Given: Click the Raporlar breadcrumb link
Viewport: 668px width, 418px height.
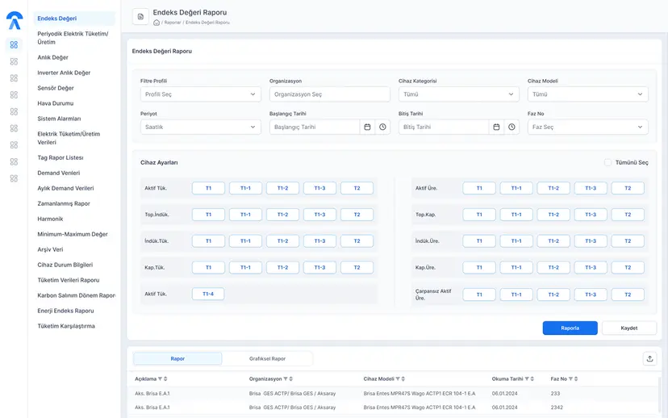Looking at the screenshot, I should (173, 23).
